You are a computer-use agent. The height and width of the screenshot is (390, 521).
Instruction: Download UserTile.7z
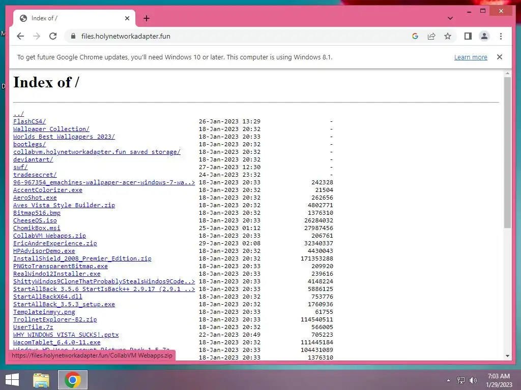(33, 328)
